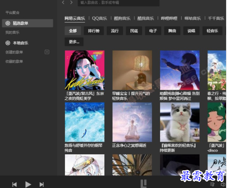
Task: Click the song search input field
Action: 119,3
